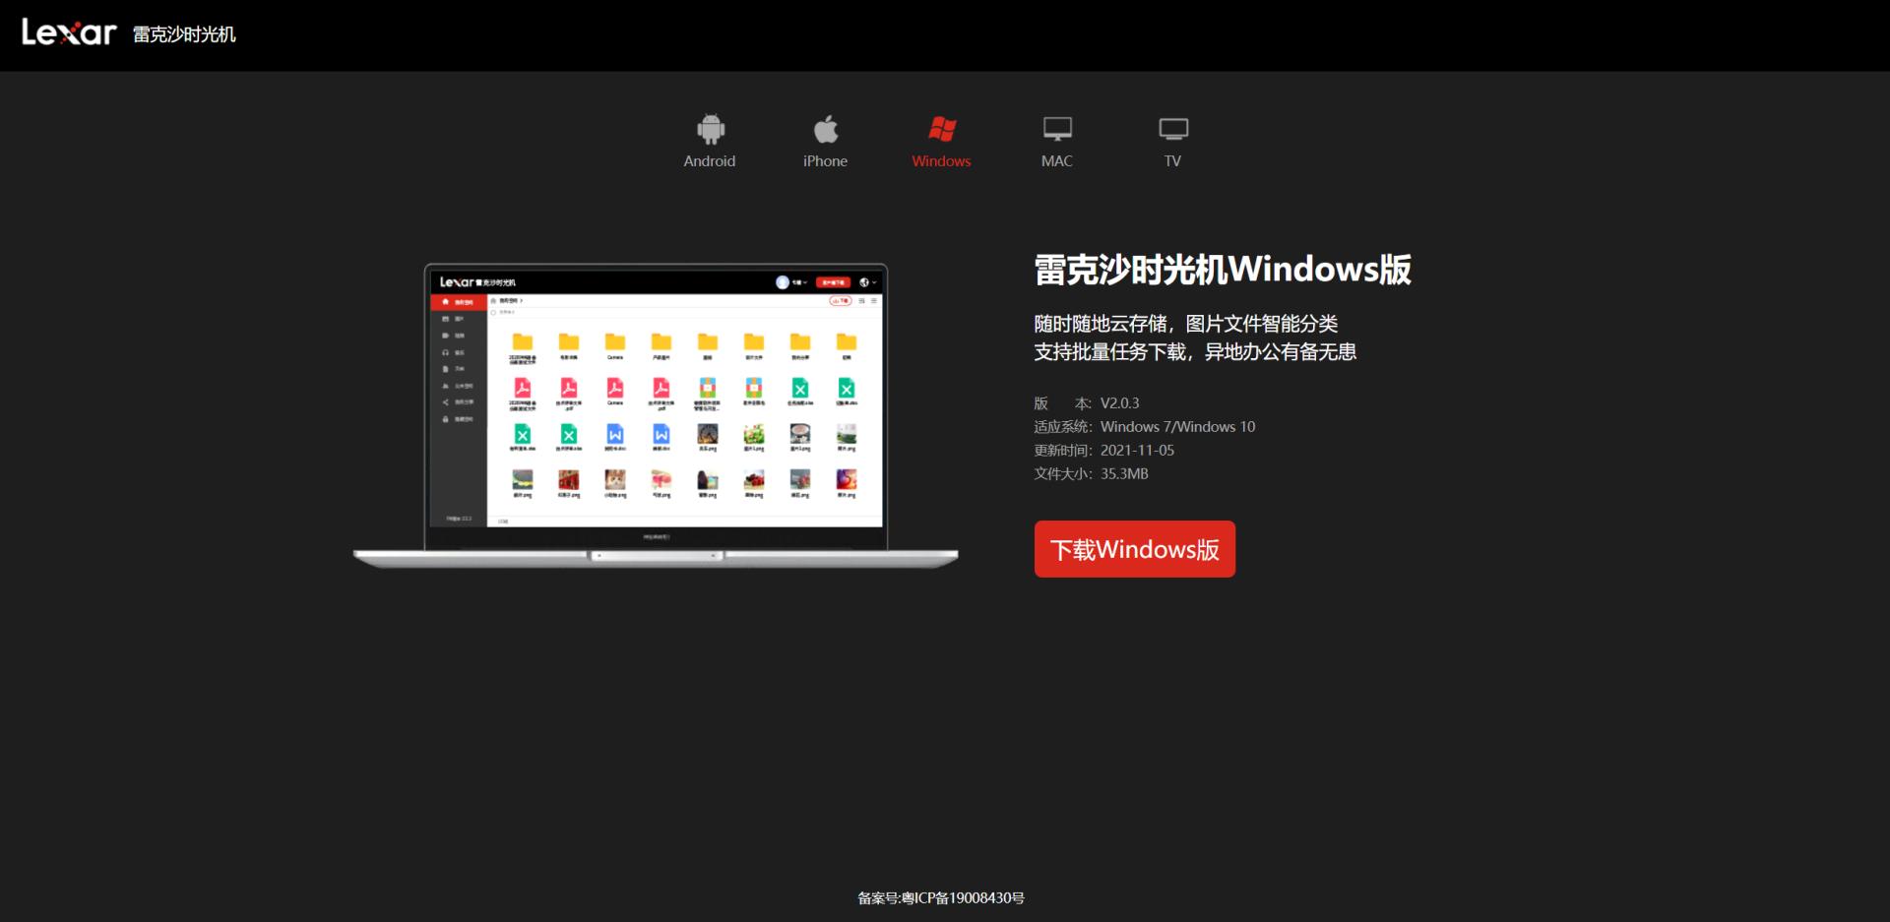Open the globe language dropdown
This screenshot has width=1890, height=922.
tap(865, 282)
